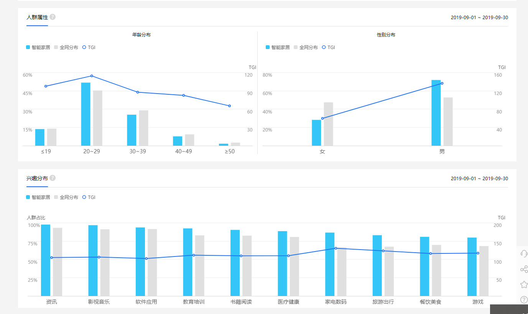Click the blue 20~29 age bar
The width and height of the screenshot is (528, 314).
click(x=86, y=114)
